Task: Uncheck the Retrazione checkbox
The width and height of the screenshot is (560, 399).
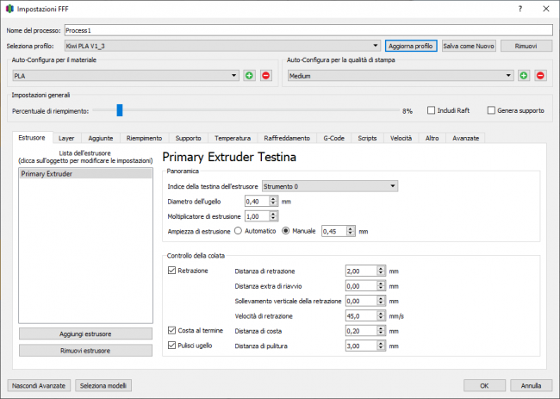Action: point(171,271)
